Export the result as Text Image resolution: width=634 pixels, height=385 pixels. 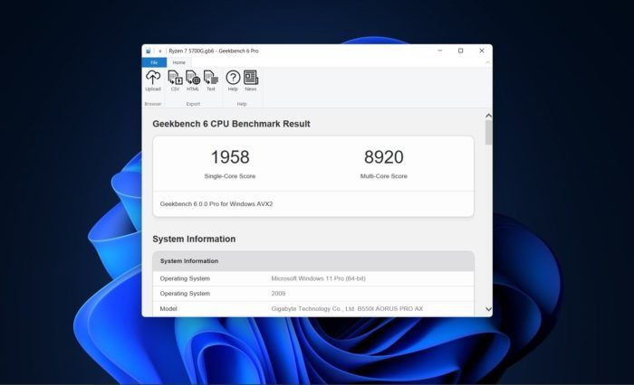point(211,80)
